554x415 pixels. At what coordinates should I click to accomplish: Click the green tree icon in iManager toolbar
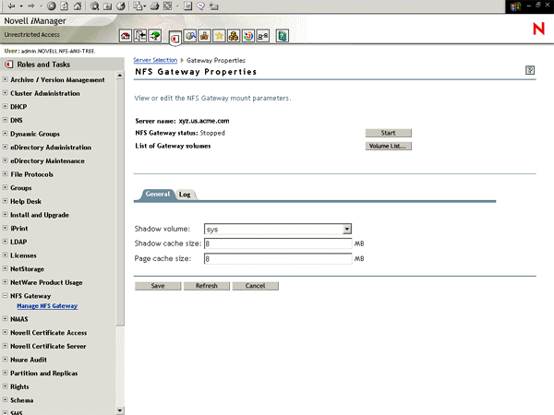[155, 36]
